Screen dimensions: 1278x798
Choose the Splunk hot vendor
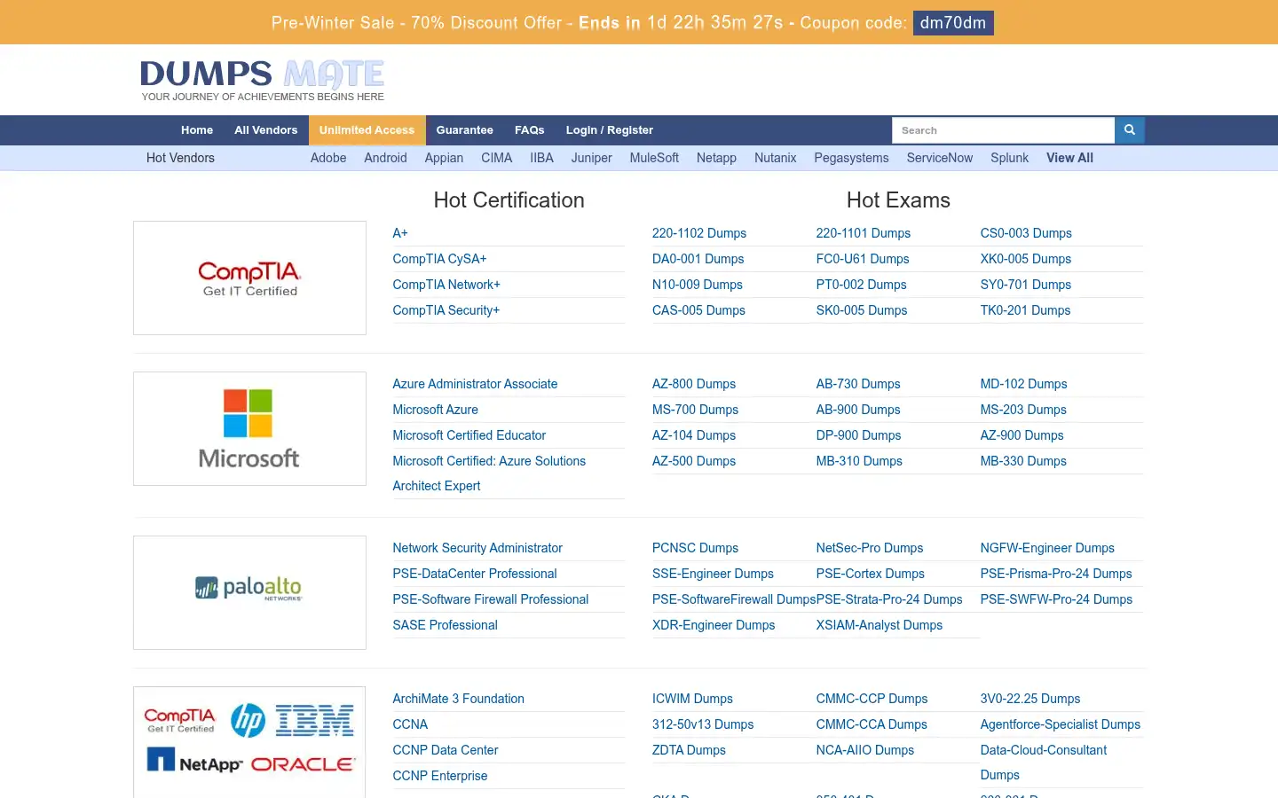click(x=1009, y=158)
